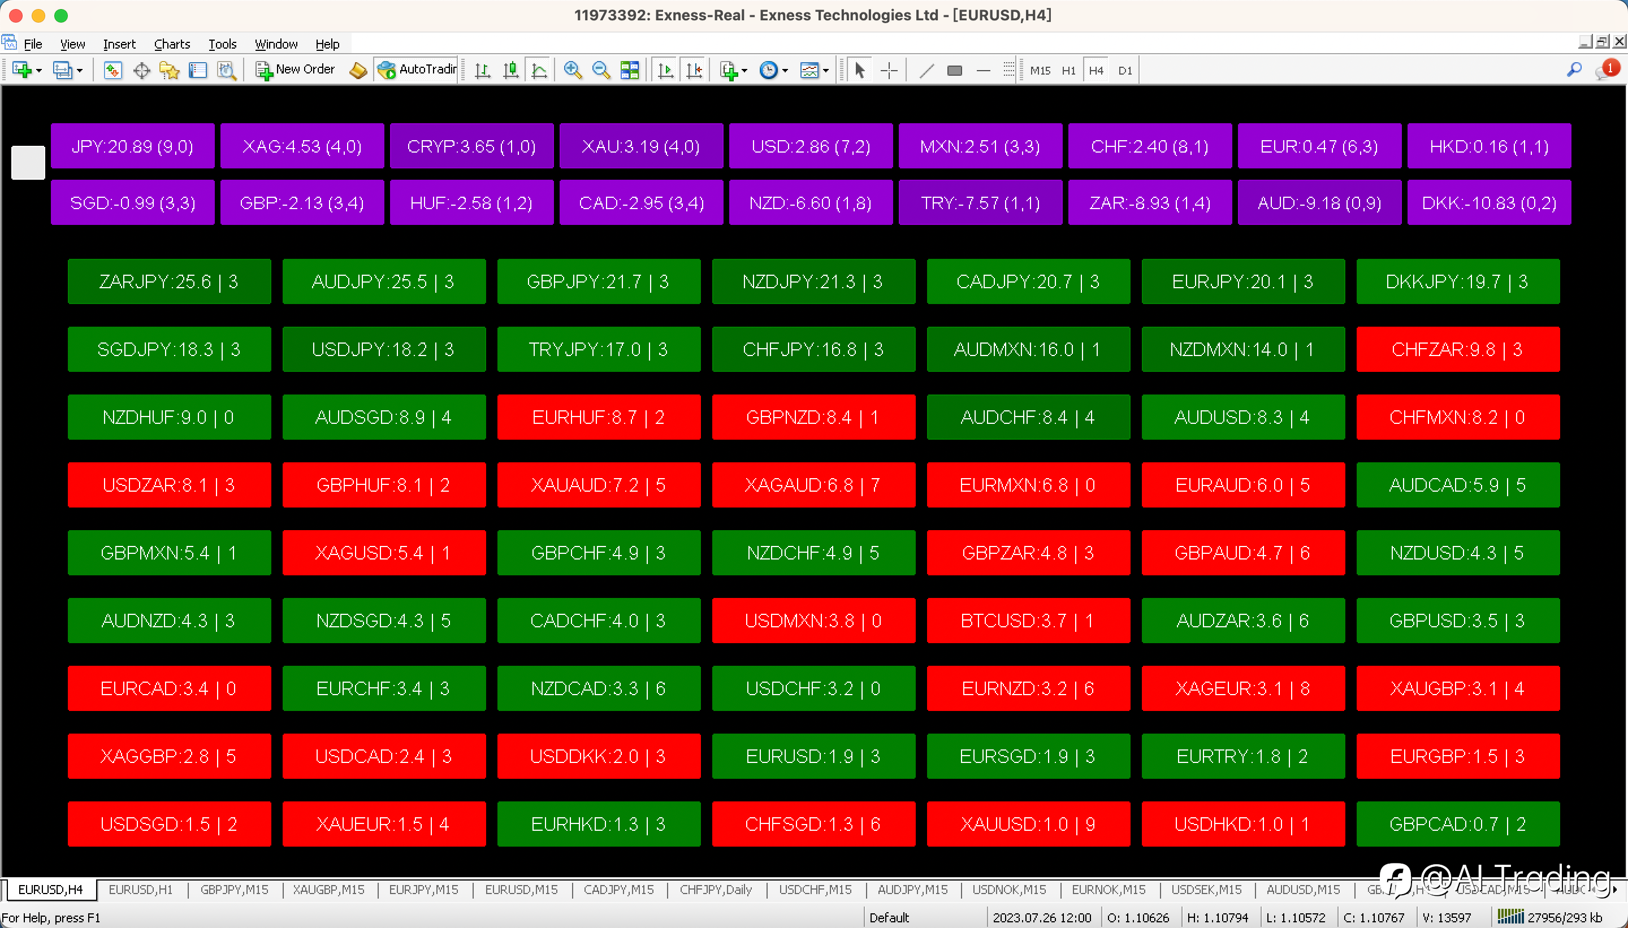1628x928 pixels.
Task: Switch to line chart display
Action: click(x=539, y=70)
